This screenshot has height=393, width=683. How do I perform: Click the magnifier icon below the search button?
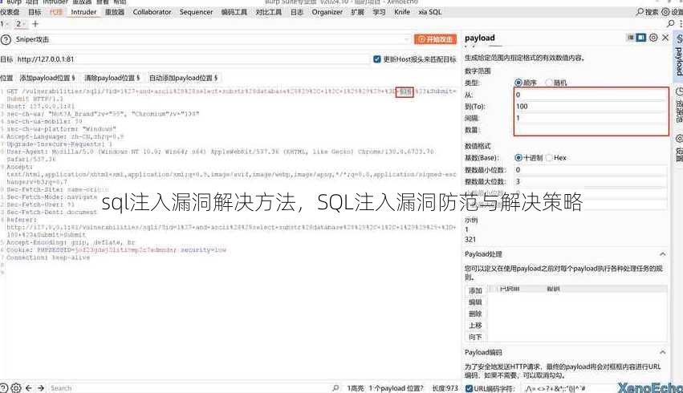pos(671,23)
